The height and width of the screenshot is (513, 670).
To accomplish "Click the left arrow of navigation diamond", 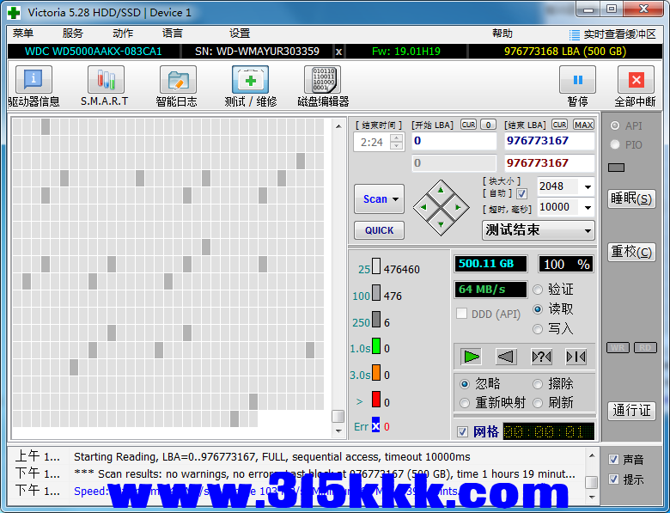I will (x=423, y=207).
